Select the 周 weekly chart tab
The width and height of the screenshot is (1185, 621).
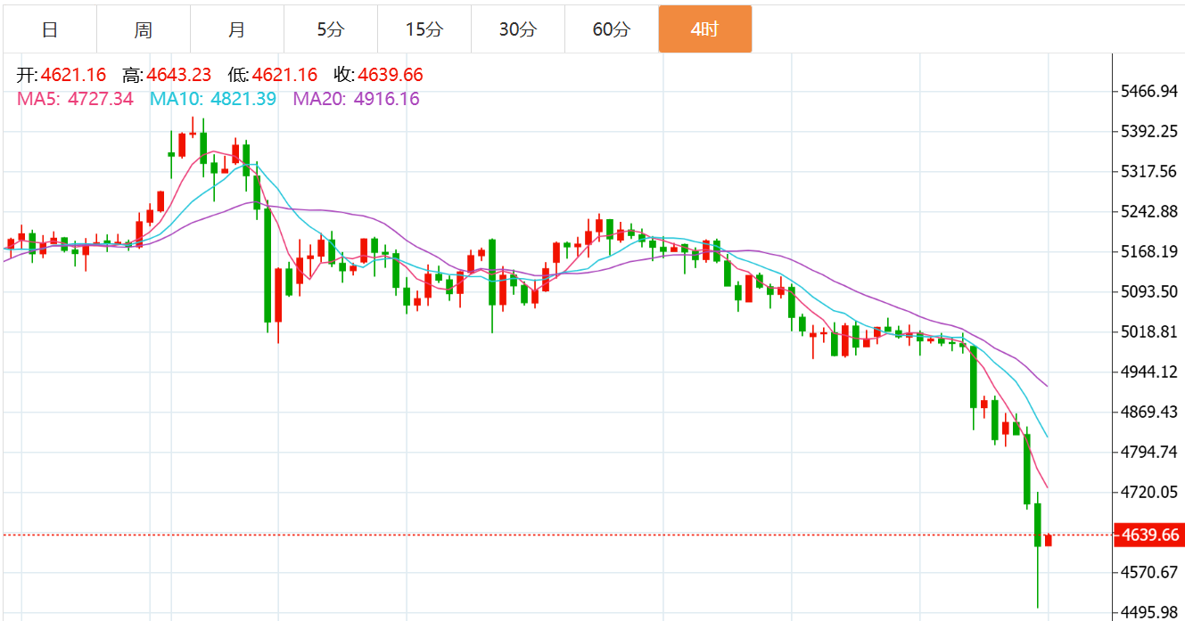click(144, 29)
